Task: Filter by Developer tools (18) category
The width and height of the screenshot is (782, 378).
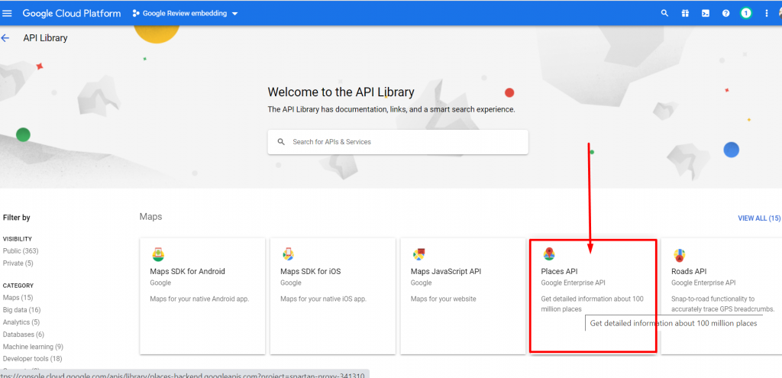Action: coord(32,359)
